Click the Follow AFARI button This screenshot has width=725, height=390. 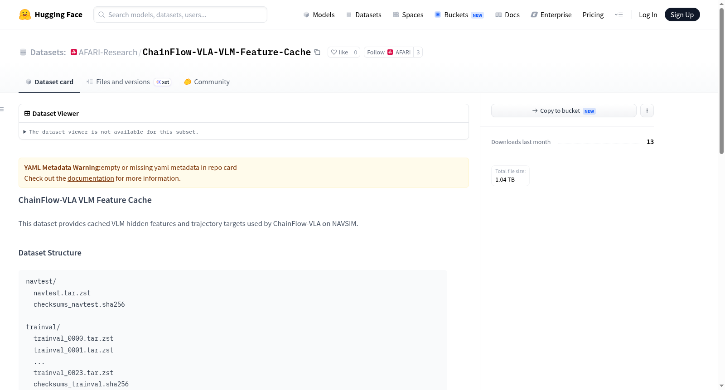tap(389, 52)
